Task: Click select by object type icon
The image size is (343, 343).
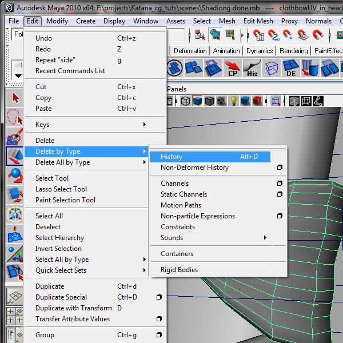Action: (216, 35)
